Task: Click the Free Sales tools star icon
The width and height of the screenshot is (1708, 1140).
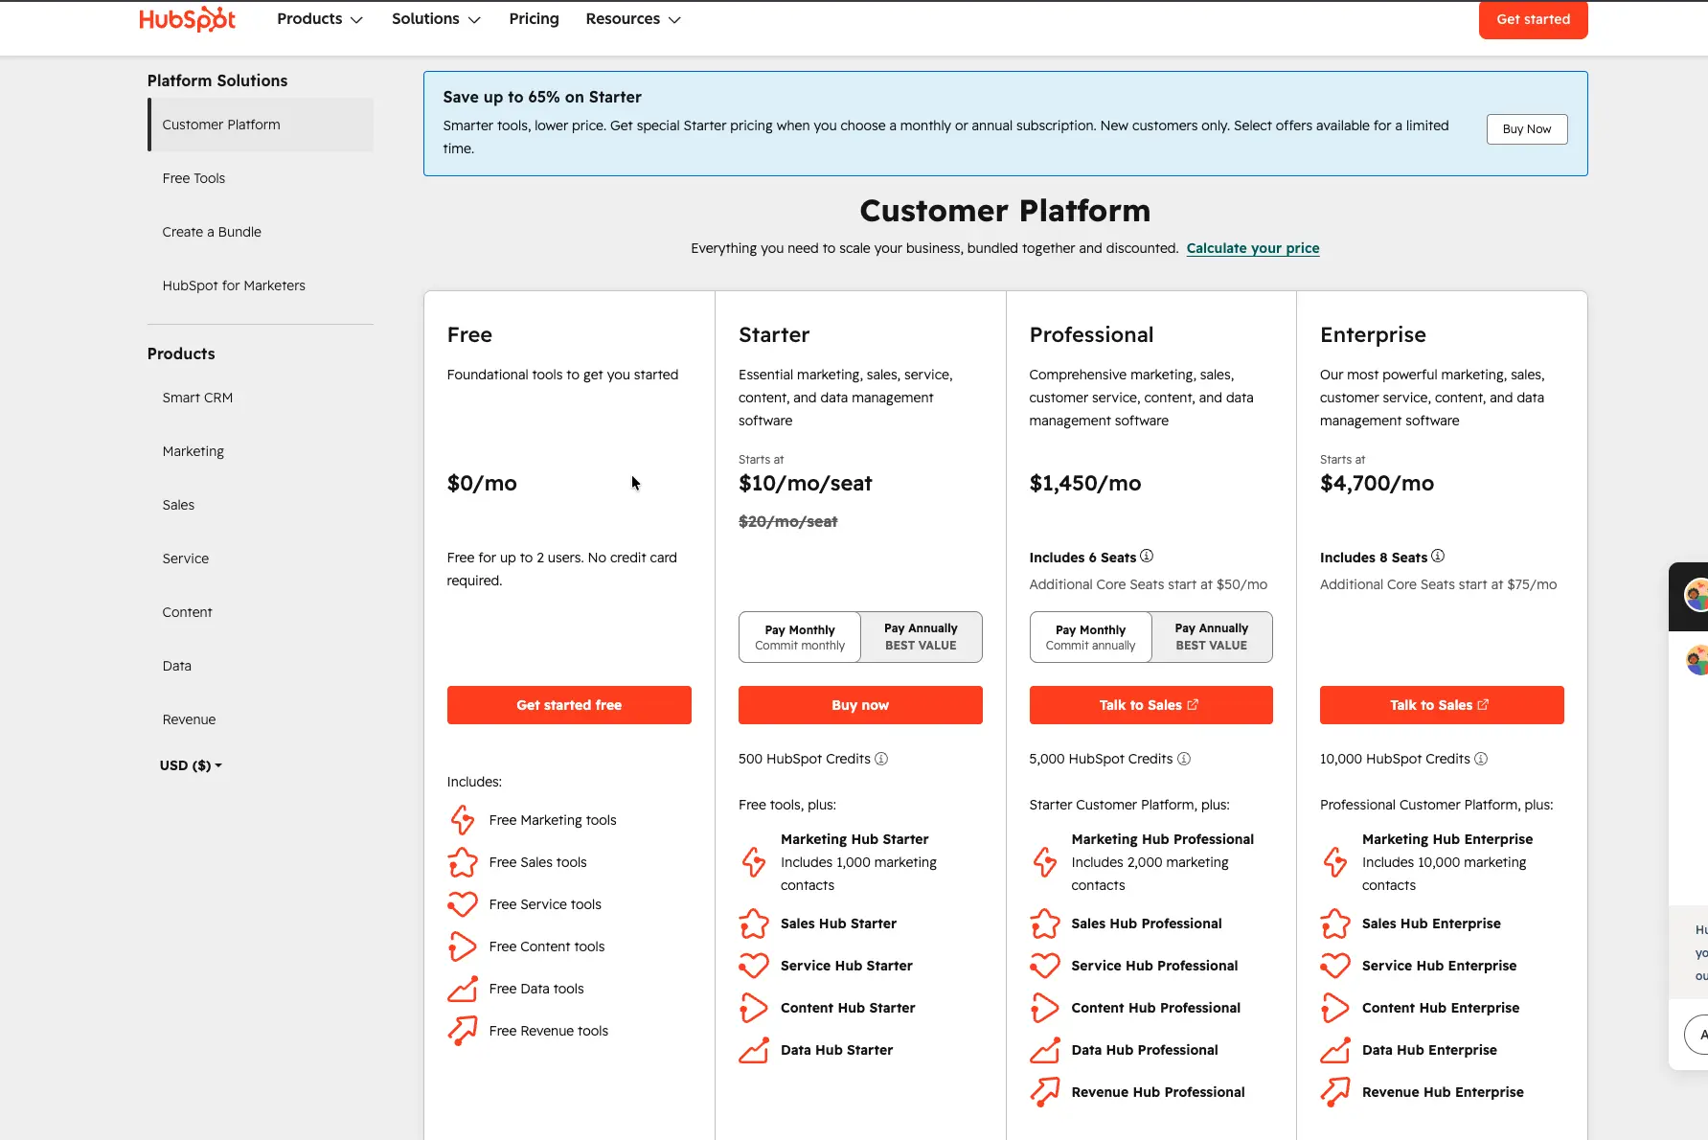Action: (x=463, y=862)
